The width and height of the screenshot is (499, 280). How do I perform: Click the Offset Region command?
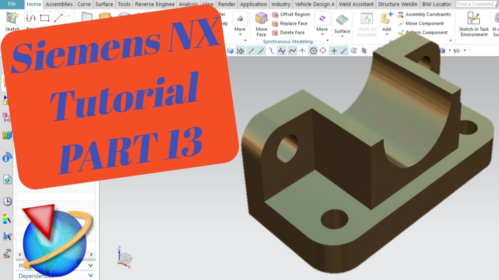(x=291, y=14)
